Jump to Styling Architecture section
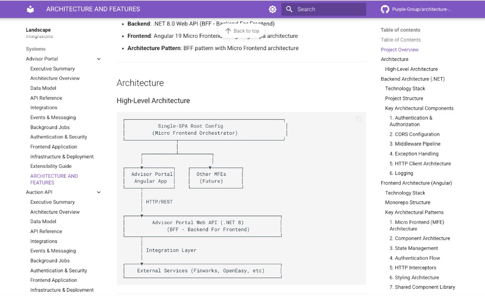 point(414,278)
